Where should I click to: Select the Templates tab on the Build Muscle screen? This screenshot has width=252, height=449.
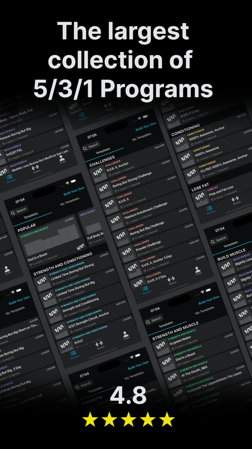click(x=231, y=245)
